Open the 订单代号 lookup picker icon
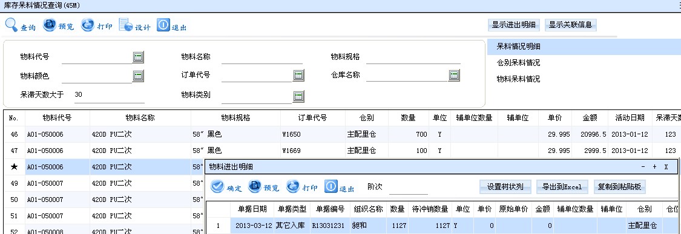This screenshot has width=681, height=234. pyautogui.click(x=298, y=76)
